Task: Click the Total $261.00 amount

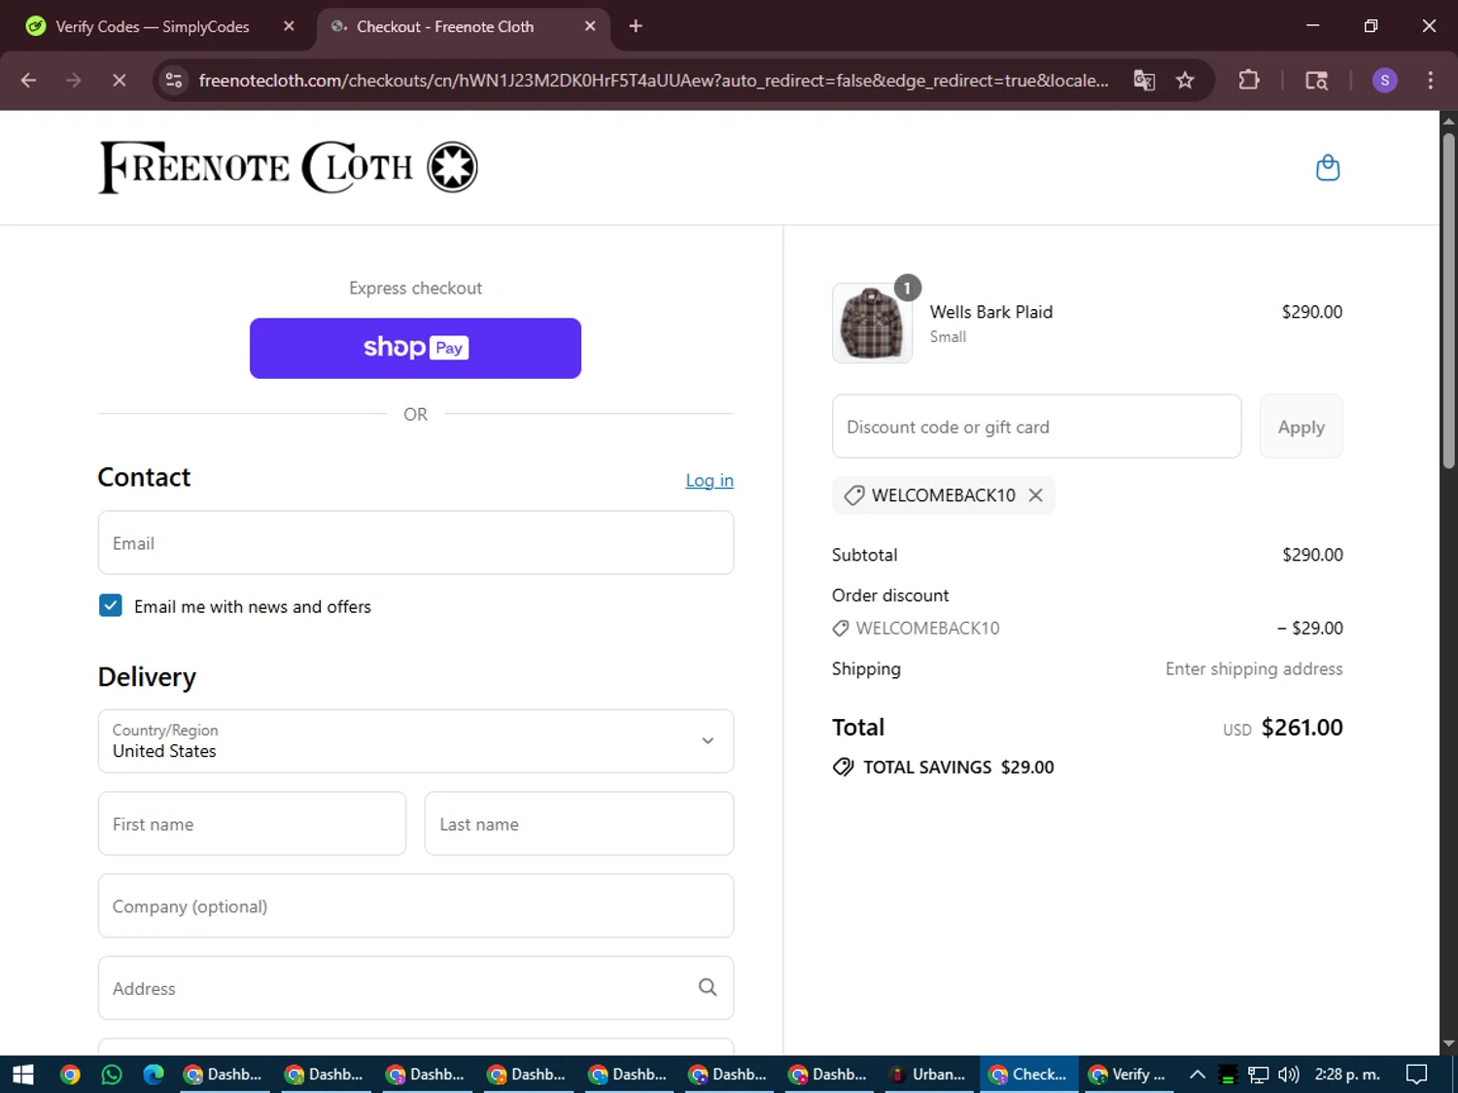Action: [x=1302, y=728]
